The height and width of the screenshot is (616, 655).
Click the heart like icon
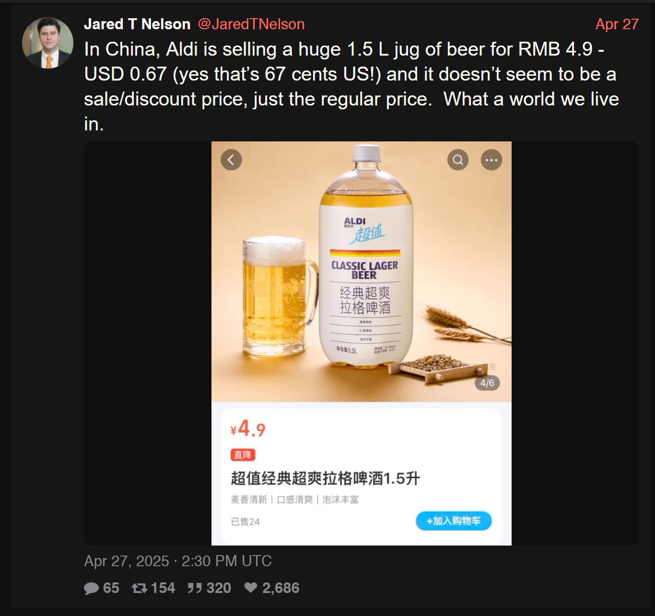[251, 588]
